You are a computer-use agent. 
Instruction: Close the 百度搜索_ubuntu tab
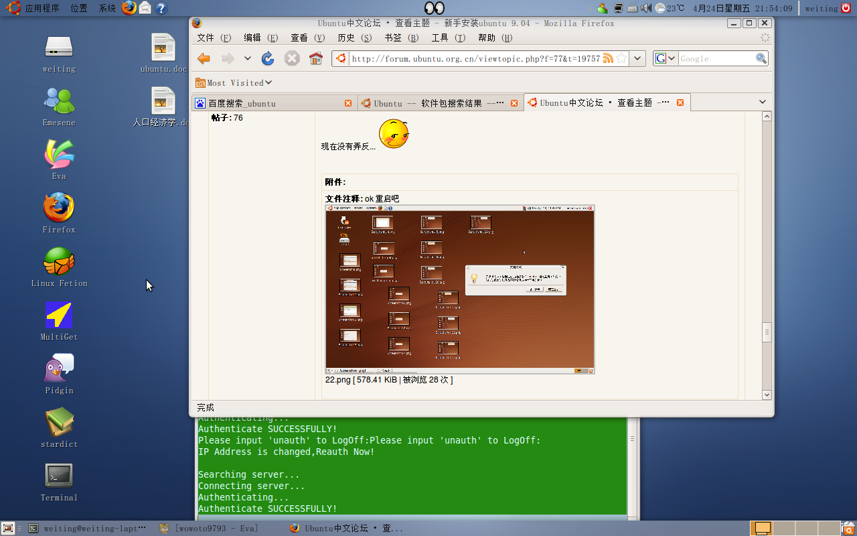pos(348,103)
